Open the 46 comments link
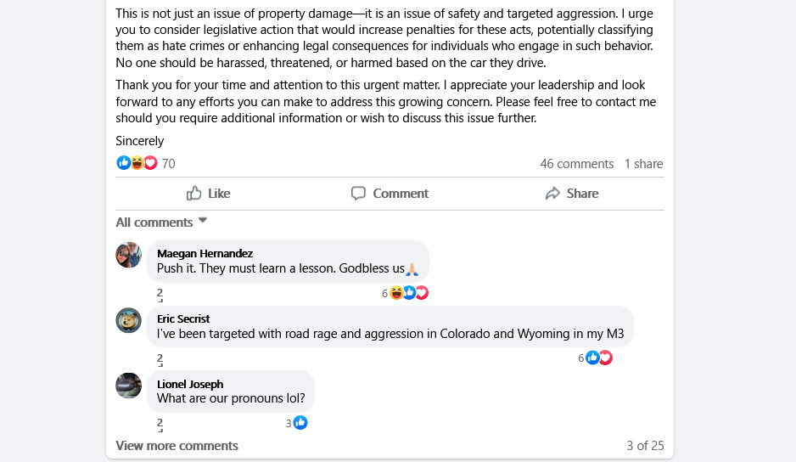This screenshot has height=462, width=796. 576,164
